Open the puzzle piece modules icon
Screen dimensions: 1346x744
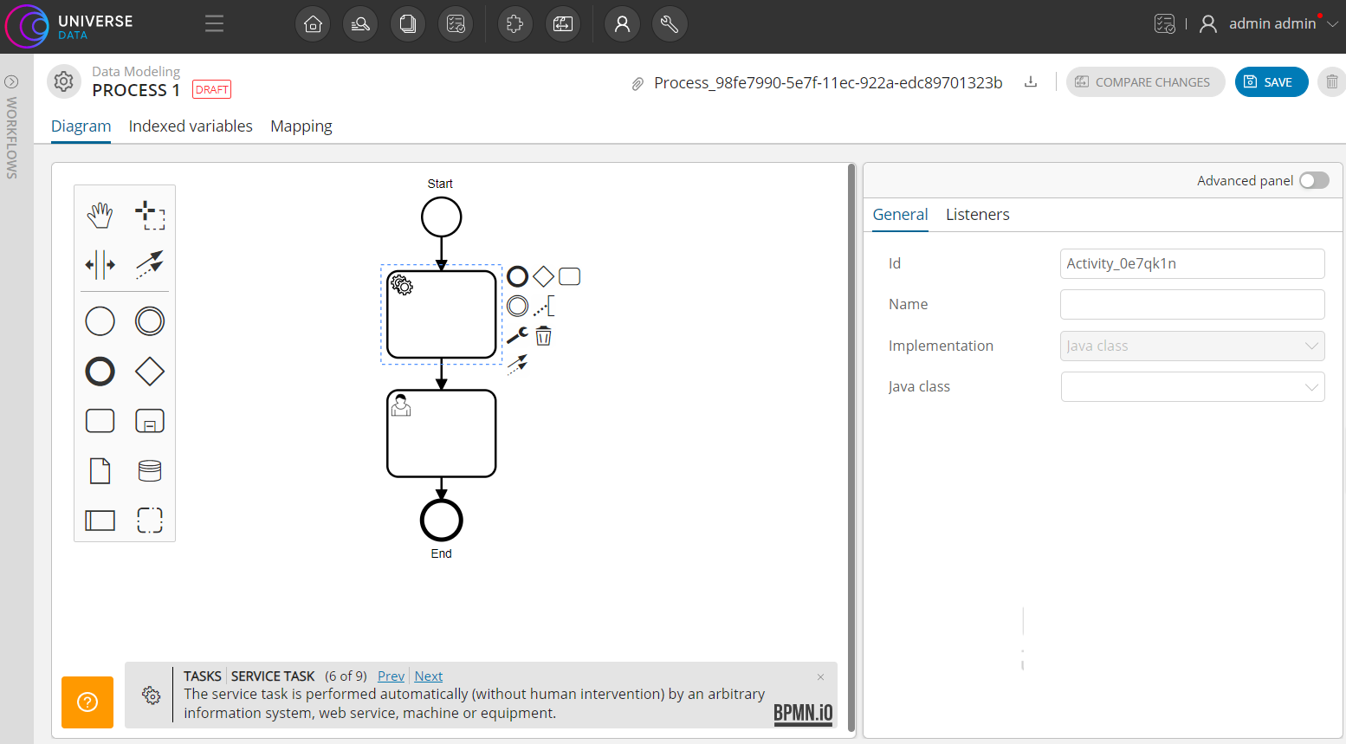514,23
